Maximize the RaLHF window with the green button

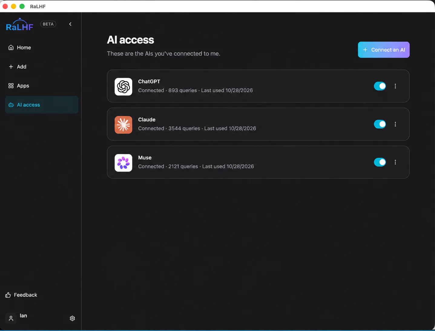[x=22, y=6]
